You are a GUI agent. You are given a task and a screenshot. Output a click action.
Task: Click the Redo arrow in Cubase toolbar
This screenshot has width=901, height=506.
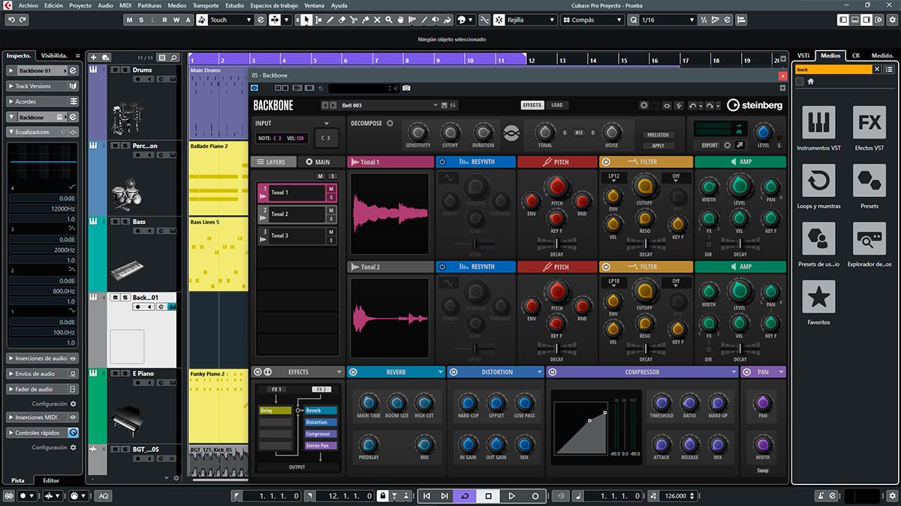[x=24, y=20]
